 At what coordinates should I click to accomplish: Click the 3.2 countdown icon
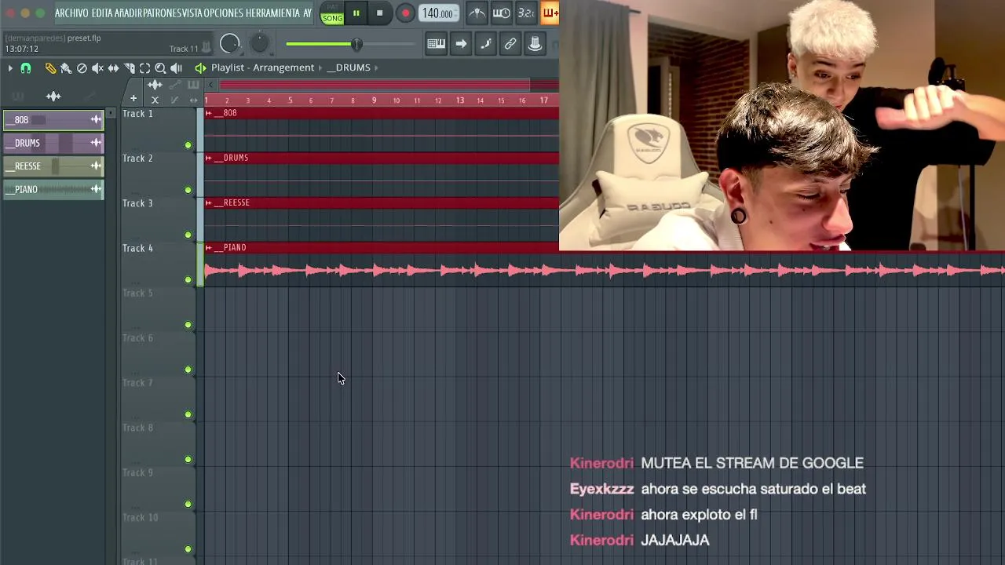pyautogui.click(x=526, y=13)
